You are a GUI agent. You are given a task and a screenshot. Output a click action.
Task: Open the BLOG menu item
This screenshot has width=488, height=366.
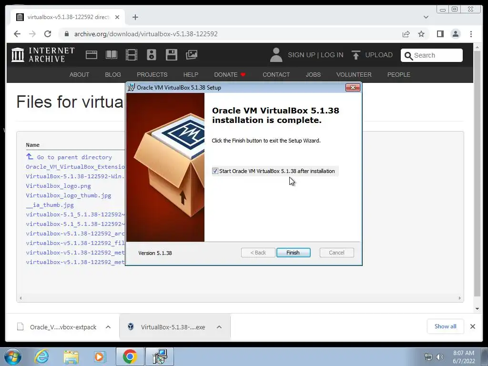[x=113, y=75]
